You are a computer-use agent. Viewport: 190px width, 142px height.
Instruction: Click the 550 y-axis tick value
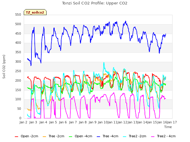[x=18, y=15]
